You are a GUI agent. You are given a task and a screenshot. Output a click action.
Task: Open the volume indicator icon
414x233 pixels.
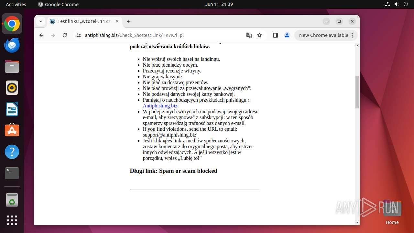tap(397, 4)
